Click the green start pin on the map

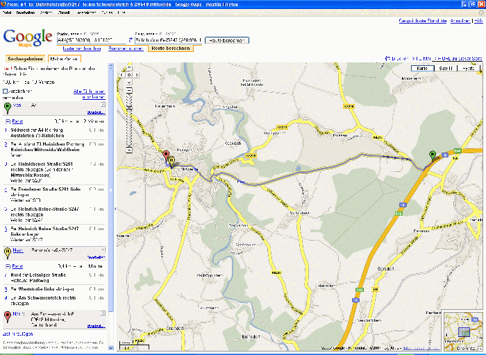coord(432,156)
